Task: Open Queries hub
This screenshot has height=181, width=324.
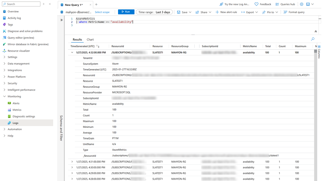Action: pyautogui.click(x=285, y=4)
